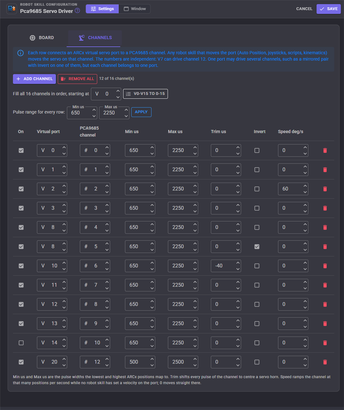Increase Speed deg/s on the V2 row

tap(305, 186)
